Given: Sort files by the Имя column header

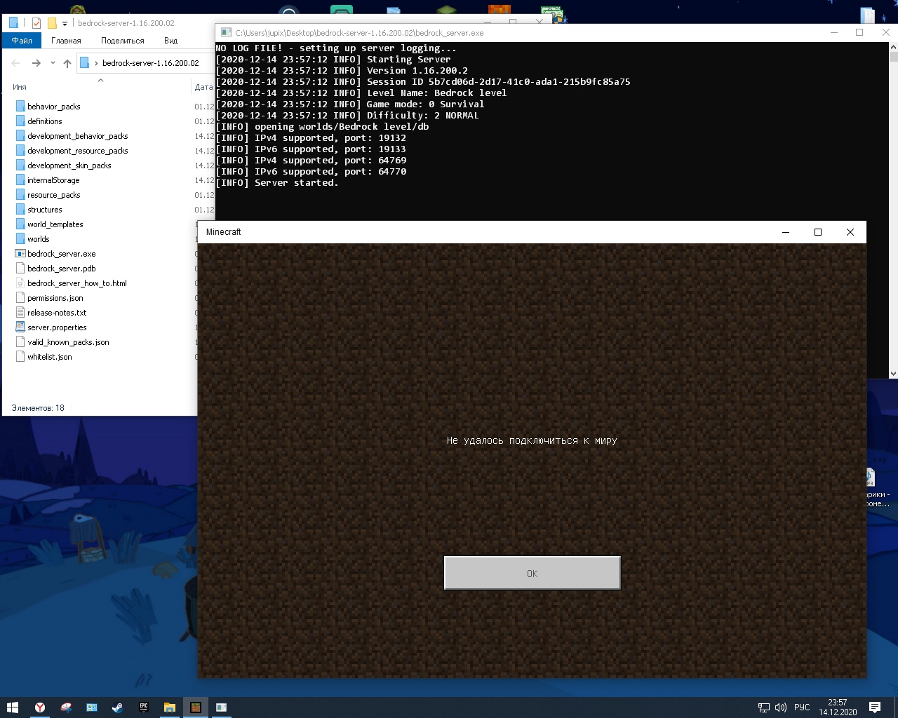Looking at the screenshot, I should point(20,87).
